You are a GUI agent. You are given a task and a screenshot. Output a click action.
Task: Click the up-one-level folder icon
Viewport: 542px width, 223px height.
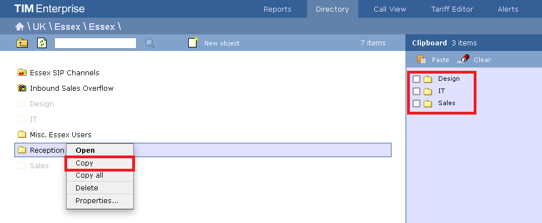(x=22, y=43)
